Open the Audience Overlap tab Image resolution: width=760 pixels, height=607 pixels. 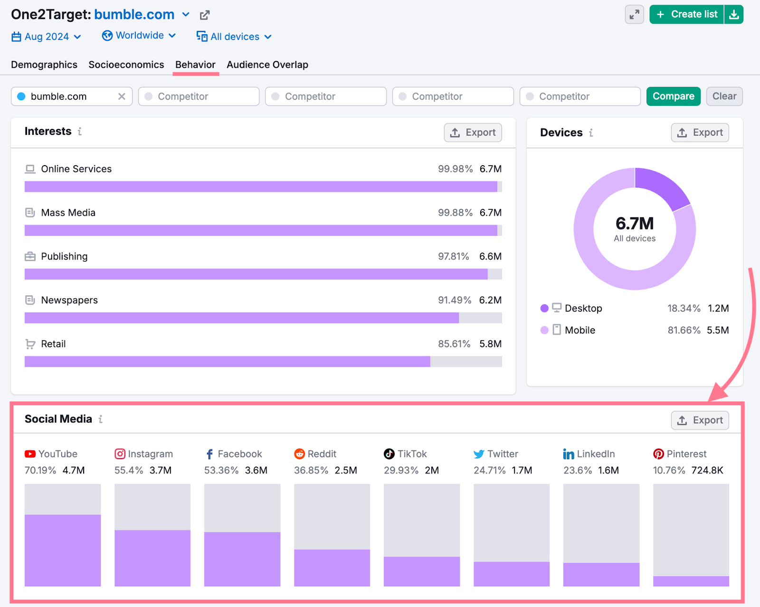tap(267, 65)
